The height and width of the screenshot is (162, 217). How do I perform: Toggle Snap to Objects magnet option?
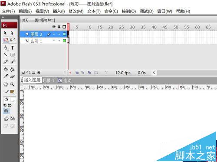click(6, 111)
